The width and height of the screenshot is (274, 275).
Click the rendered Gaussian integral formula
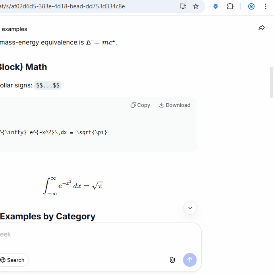pos(73,186)
